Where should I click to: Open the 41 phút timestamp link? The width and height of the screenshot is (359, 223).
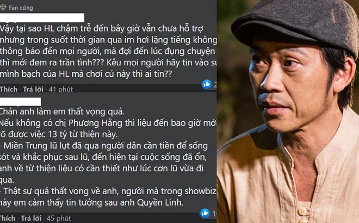click(x=61, y=89)
